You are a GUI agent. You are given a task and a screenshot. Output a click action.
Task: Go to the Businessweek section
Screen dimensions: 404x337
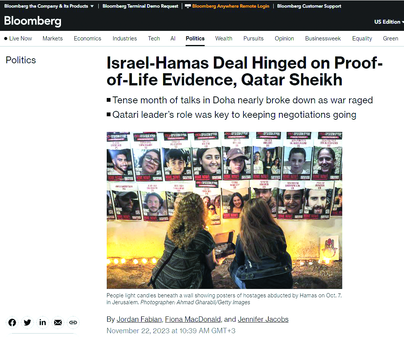pyautogui.click(x=323, y=39)
